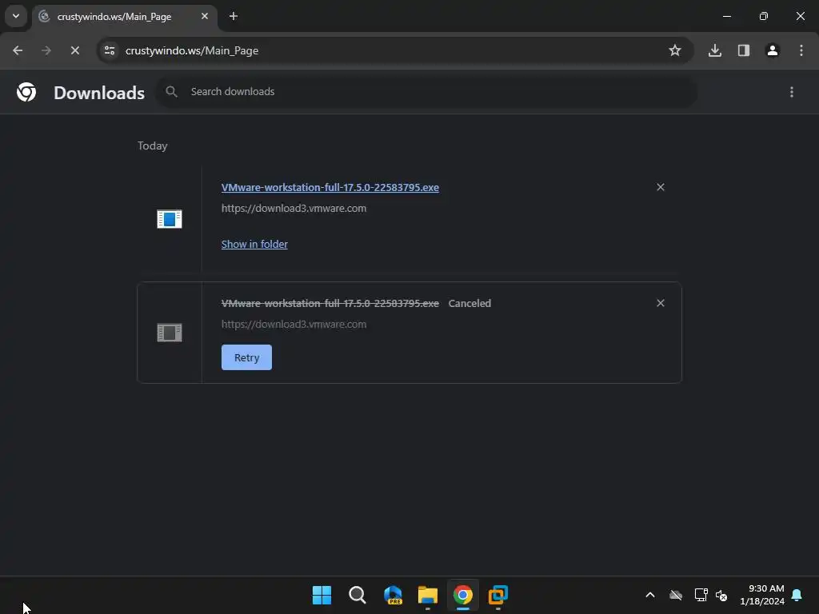
Task: Toggle the side panel icon
Action: pos(744,50)
